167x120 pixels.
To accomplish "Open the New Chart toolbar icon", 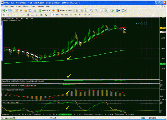I will pyautogui.click(x=4, y=10).
